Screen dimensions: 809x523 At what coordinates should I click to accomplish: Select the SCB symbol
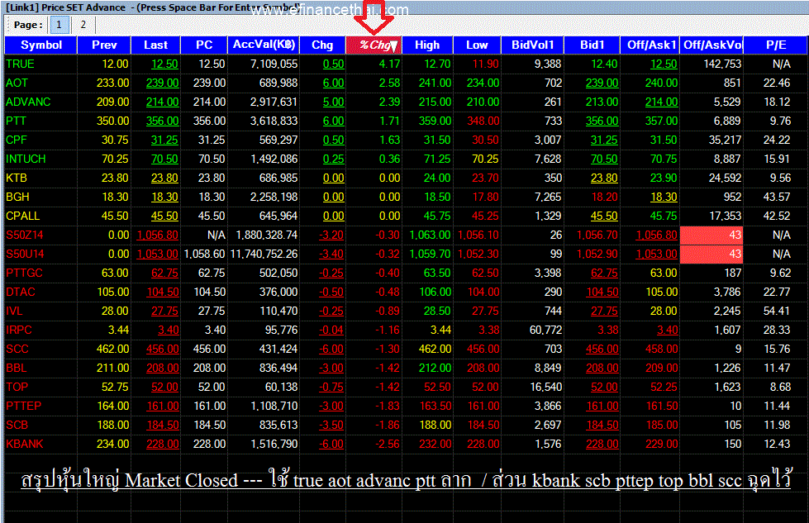click(17, 426)
